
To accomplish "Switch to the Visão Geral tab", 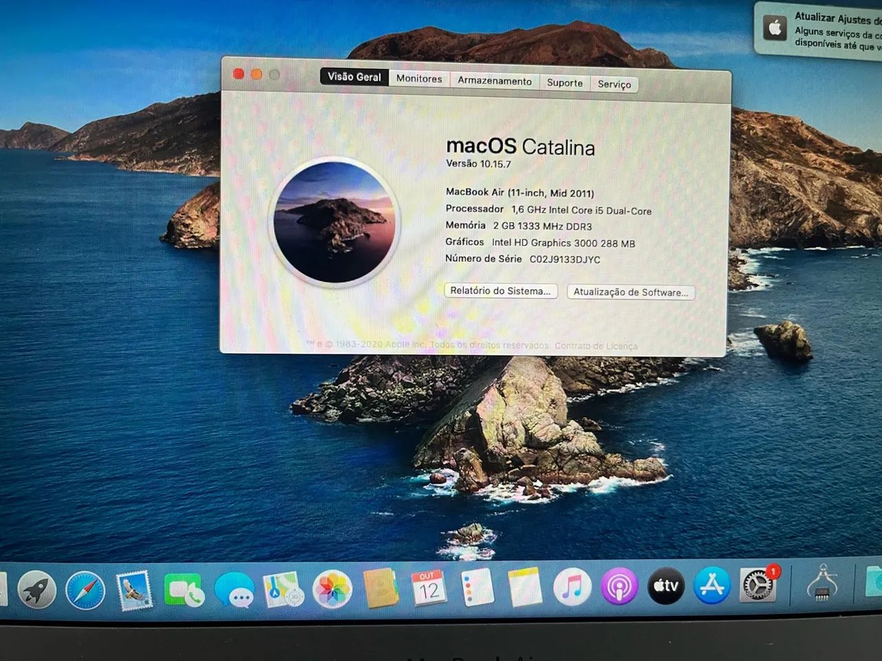I will [354, 76].
